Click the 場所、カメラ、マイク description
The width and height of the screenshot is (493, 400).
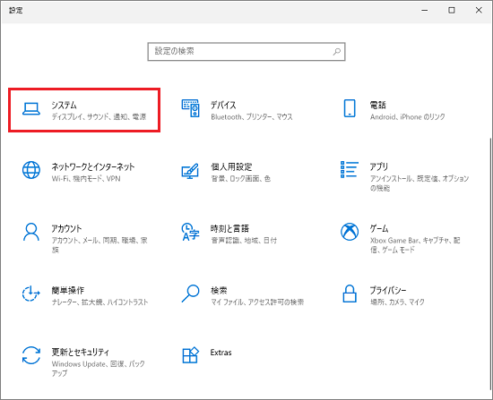(397, 302)
